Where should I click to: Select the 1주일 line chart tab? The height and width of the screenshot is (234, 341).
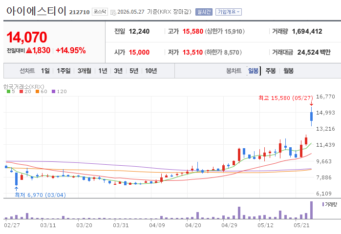click(64, 71)
